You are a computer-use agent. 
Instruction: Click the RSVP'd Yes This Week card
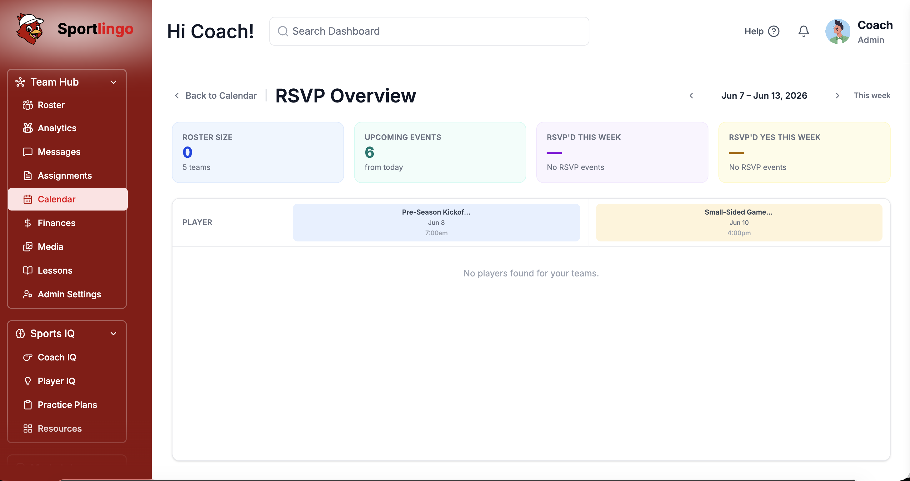coord(804,152)
